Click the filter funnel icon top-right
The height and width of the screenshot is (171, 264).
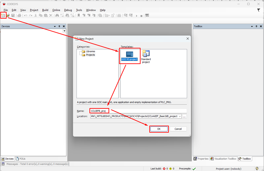(259, 10)
